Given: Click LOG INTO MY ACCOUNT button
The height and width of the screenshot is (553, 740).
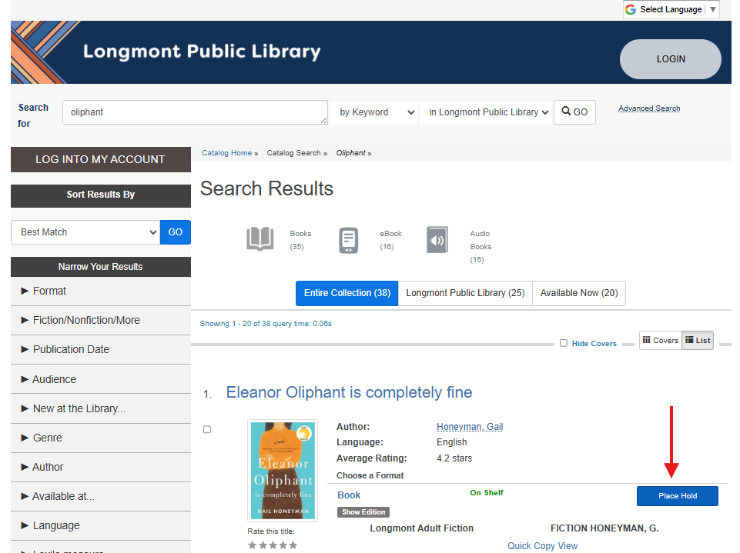Looking at the screenshot, I should pyautogui.click(x=101, y=159).
